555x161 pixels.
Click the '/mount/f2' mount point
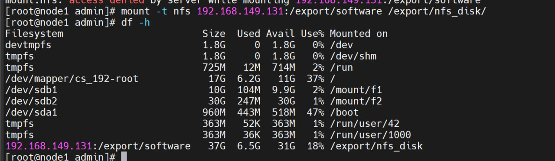356,101
